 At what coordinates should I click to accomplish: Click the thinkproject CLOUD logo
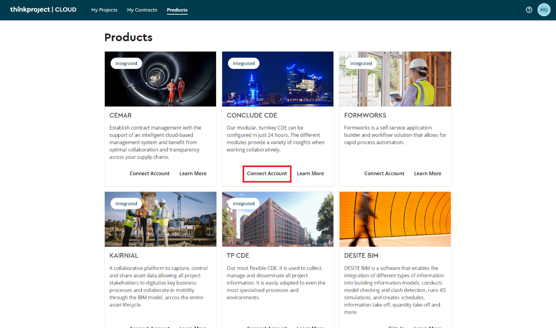[x=43, y=9]
